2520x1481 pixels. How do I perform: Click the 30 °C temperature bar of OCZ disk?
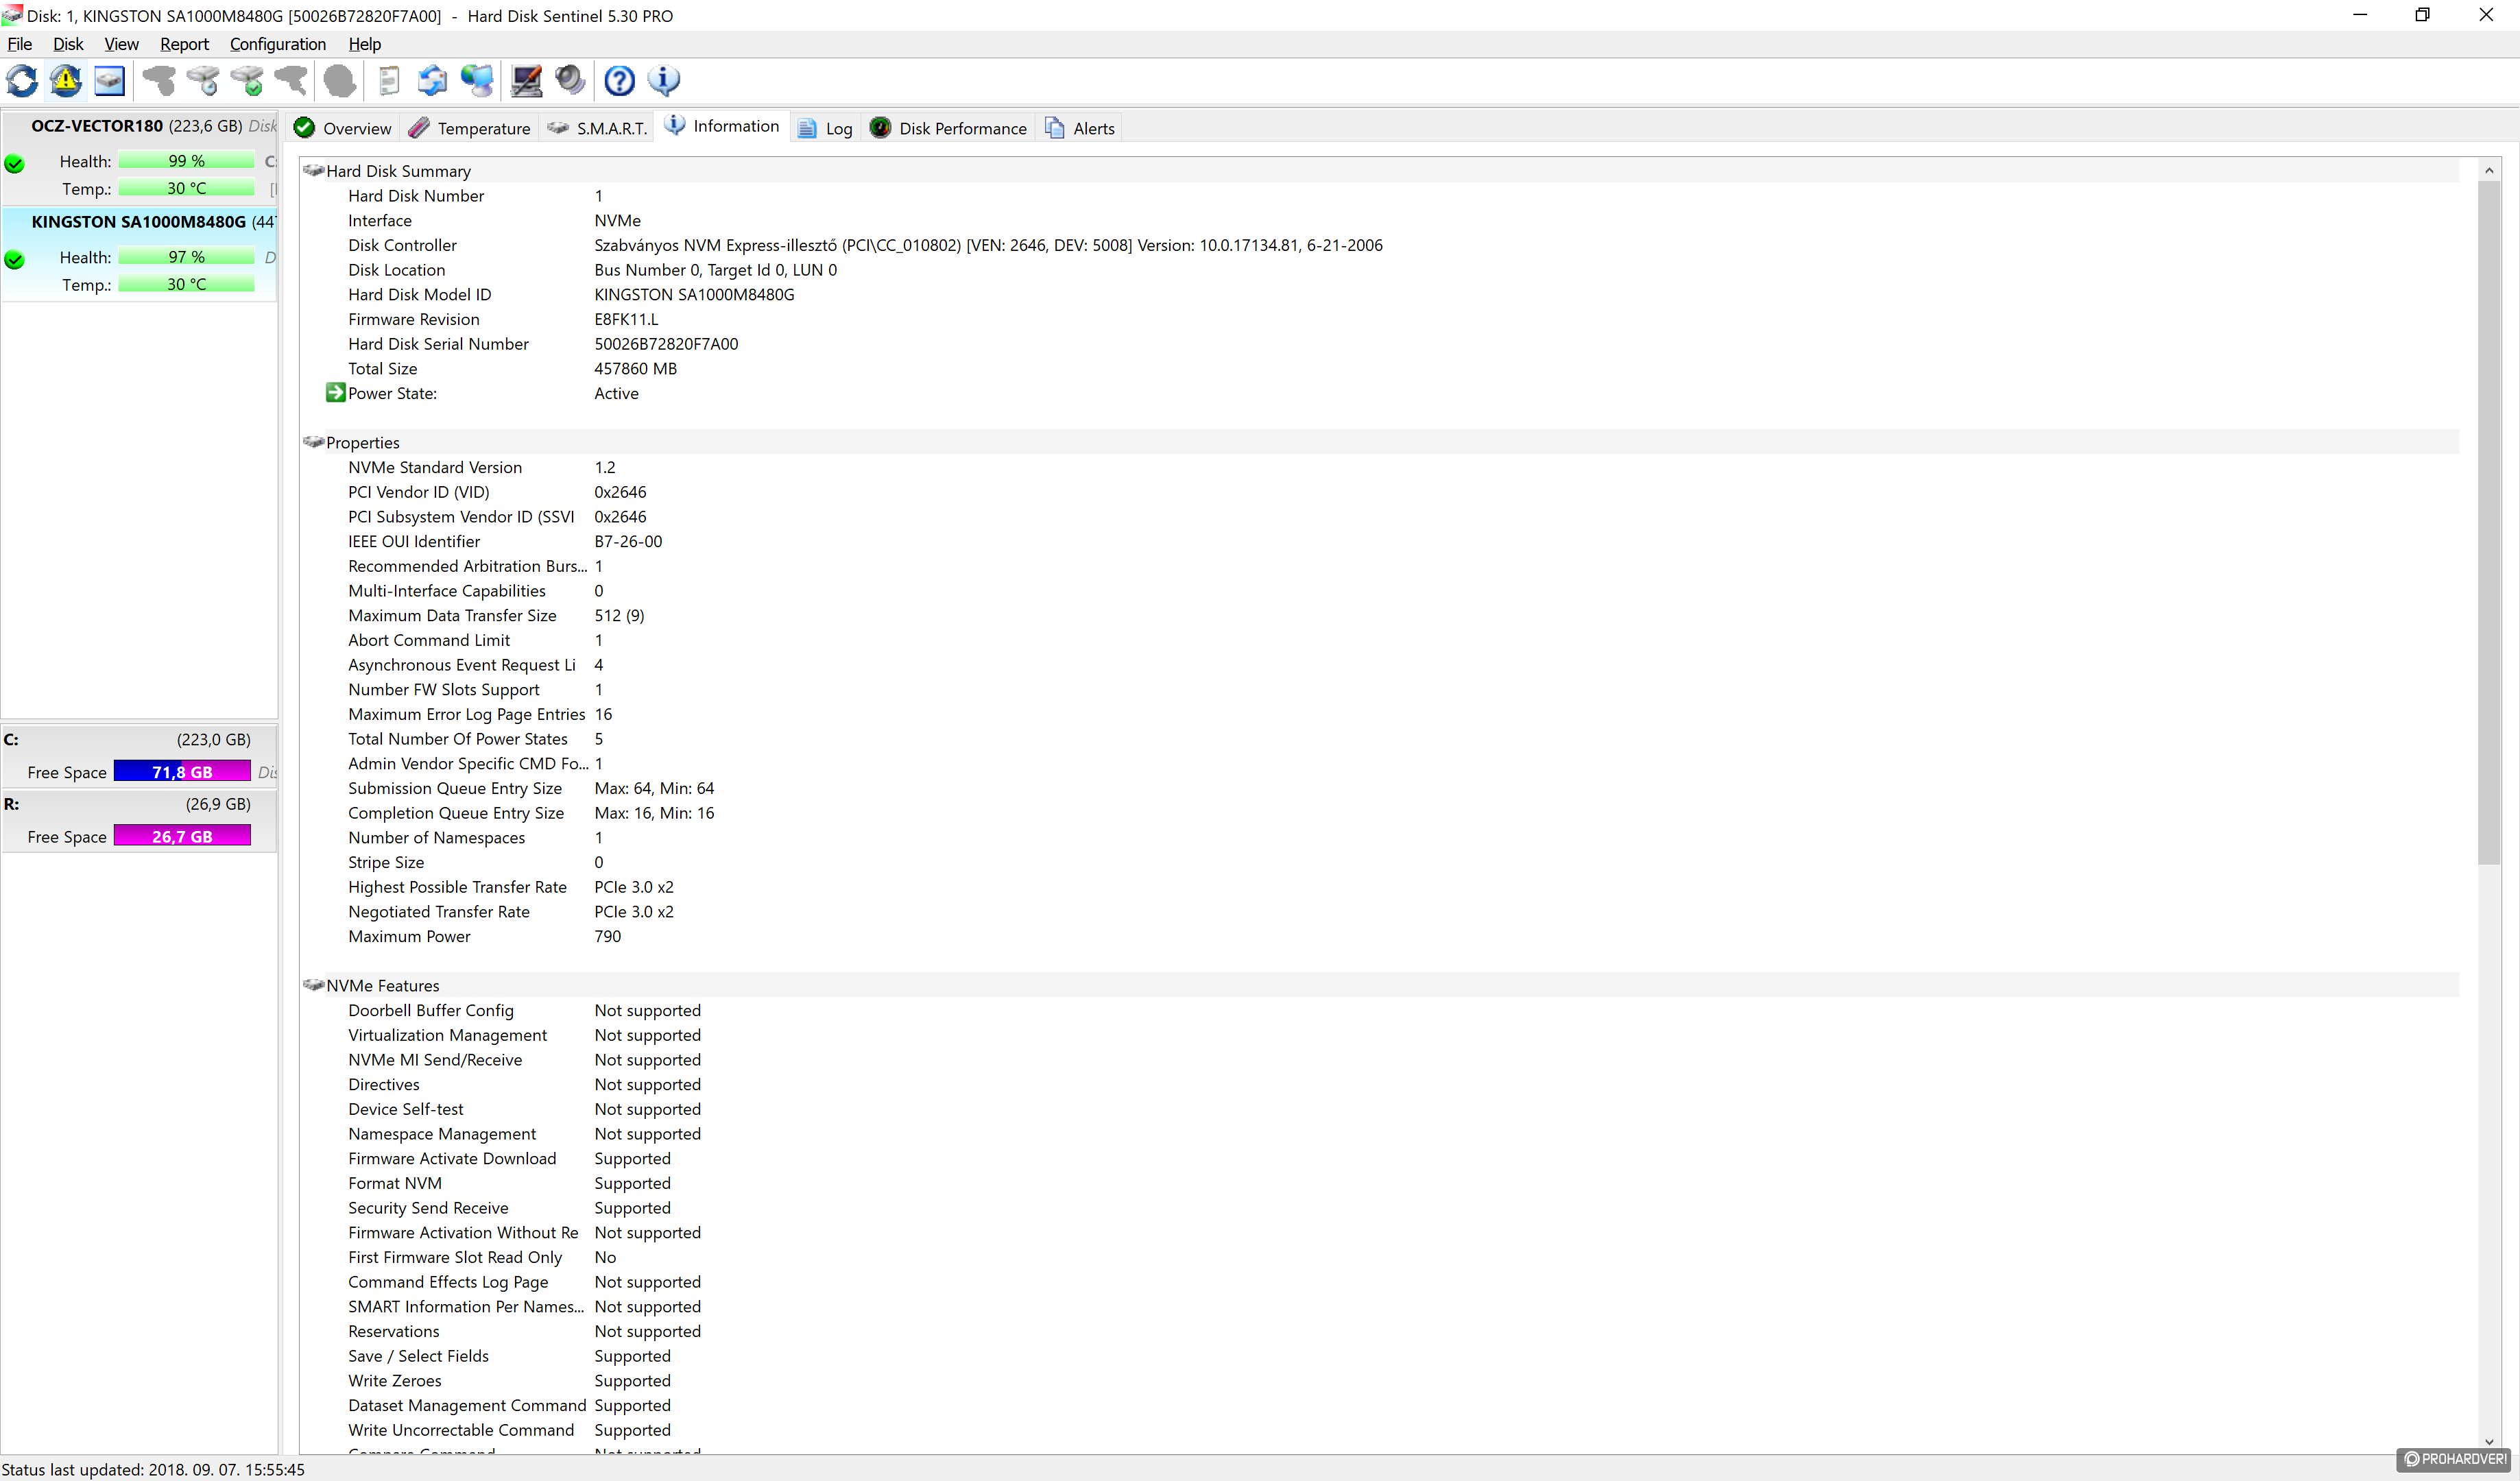[186, 188]
